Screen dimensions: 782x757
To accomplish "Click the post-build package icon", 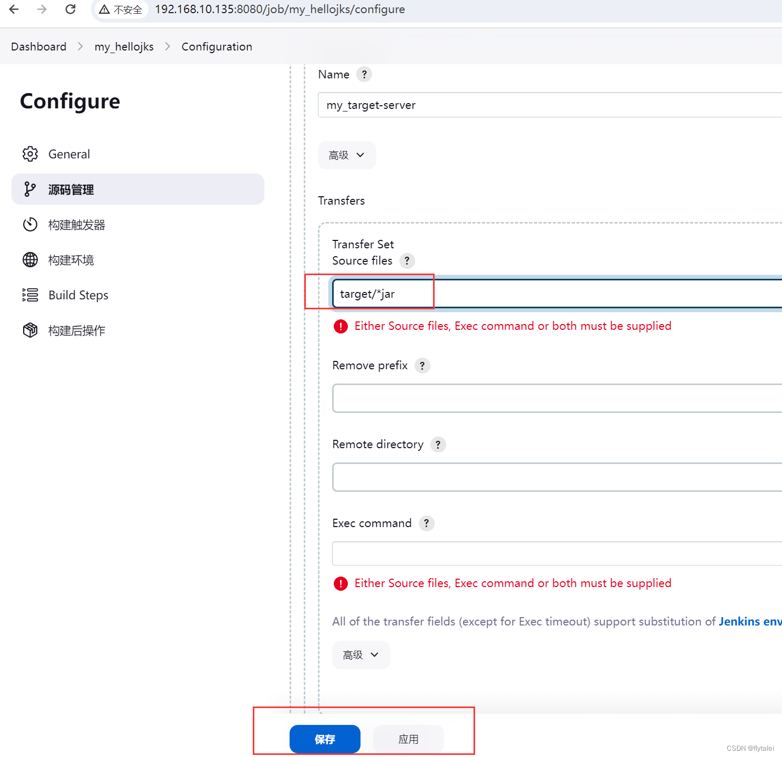I will [x=30, y=330].
